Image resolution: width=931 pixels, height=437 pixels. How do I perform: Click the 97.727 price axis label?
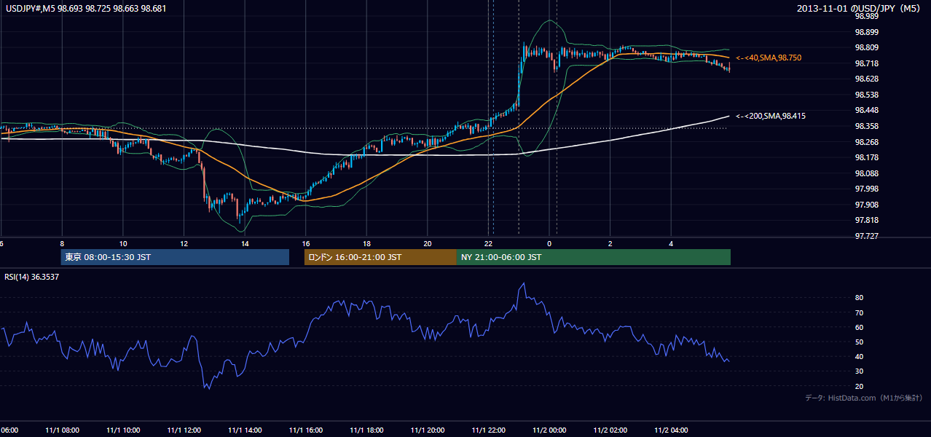point(865,236)
